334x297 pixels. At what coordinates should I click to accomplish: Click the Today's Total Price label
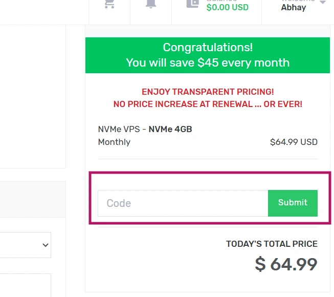tap(272, 244)
